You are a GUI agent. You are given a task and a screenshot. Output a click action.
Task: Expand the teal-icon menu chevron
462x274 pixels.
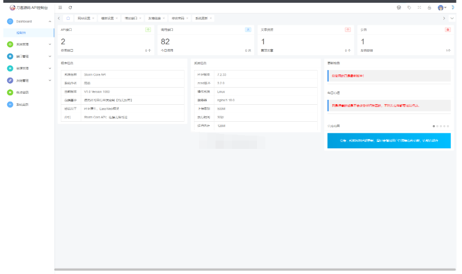[50, 68]
